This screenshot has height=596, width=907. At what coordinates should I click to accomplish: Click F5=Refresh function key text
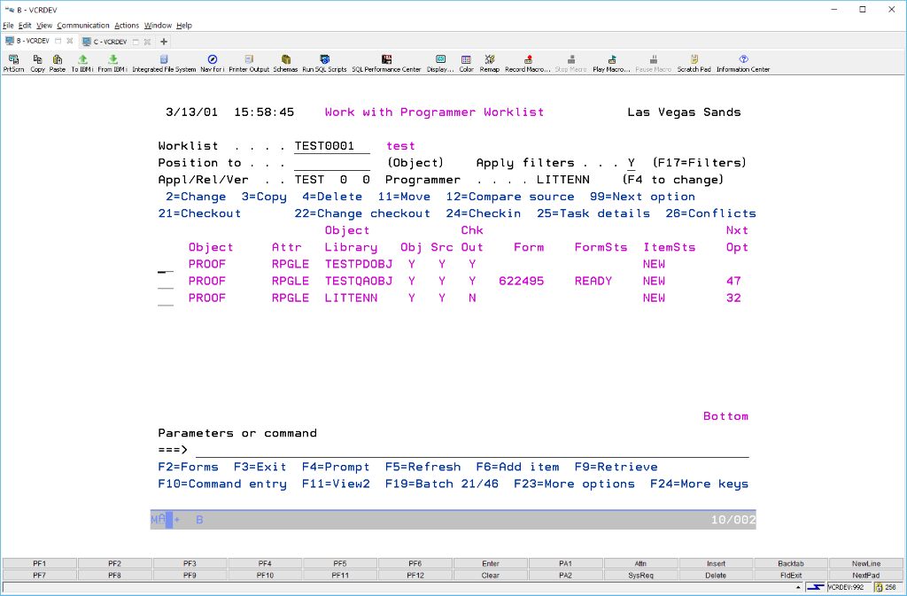coord(422,467)
